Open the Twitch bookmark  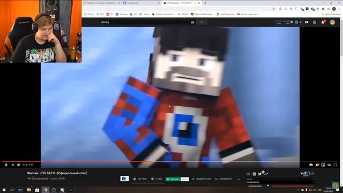(144, 14)
